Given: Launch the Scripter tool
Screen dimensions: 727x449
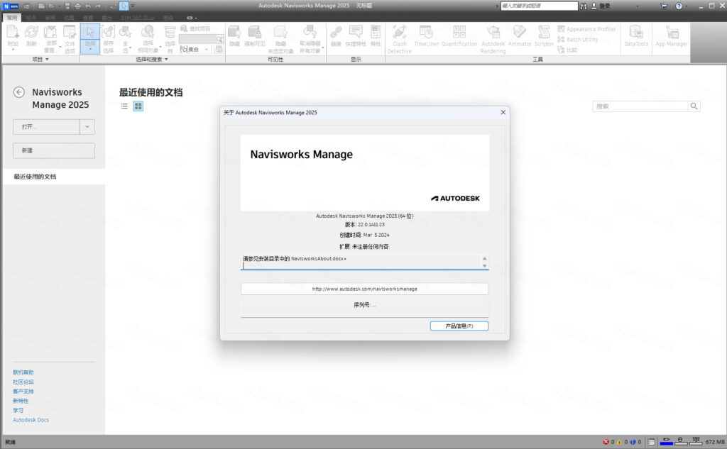Looking at the screenshot, I should 544,34.
